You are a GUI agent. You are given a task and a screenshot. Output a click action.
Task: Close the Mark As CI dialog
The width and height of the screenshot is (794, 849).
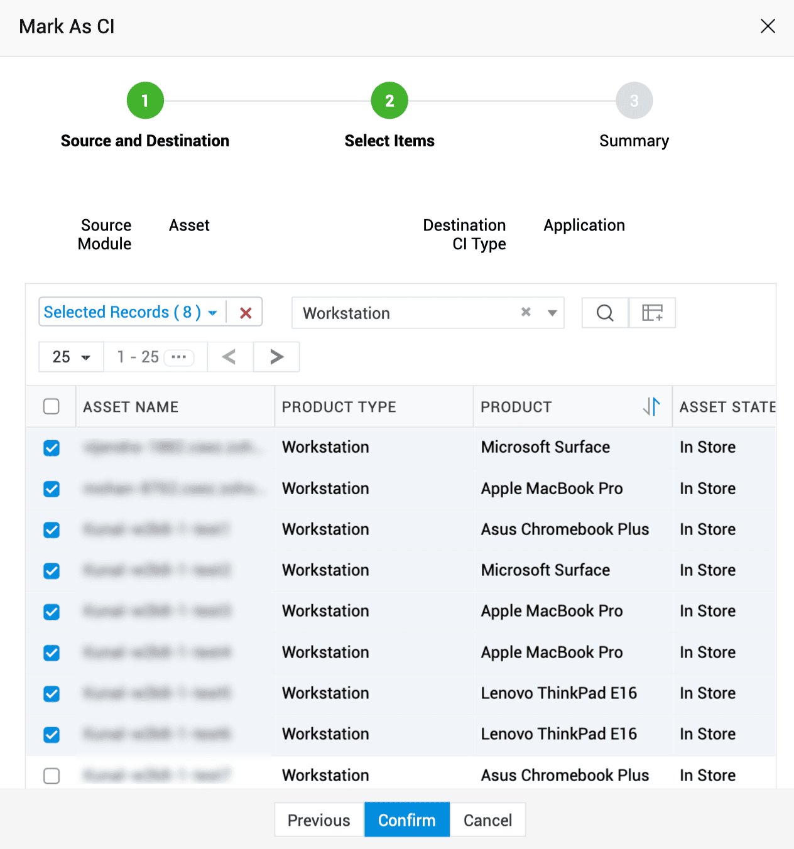[x=768, y=26]
